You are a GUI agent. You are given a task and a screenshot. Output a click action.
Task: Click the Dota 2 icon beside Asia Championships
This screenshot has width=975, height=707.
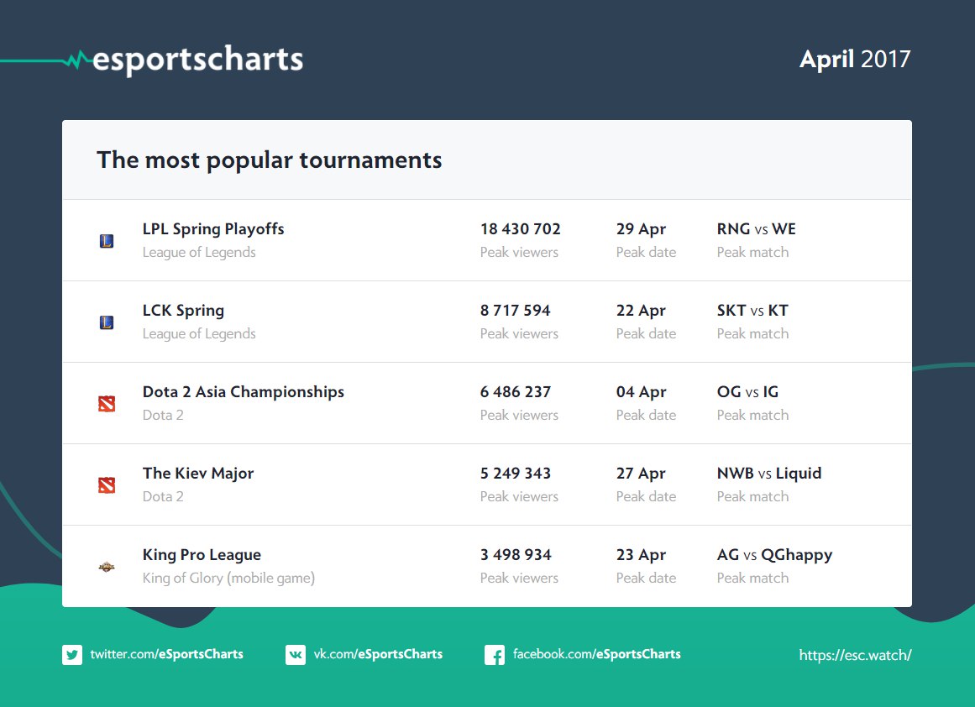pyautogui.click(x=107, y=404)
